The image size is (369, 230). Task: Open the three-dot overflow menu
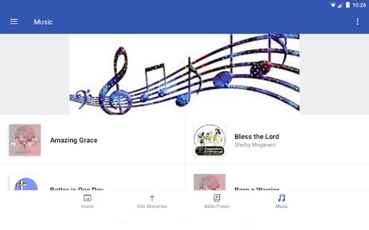(357, 22)
